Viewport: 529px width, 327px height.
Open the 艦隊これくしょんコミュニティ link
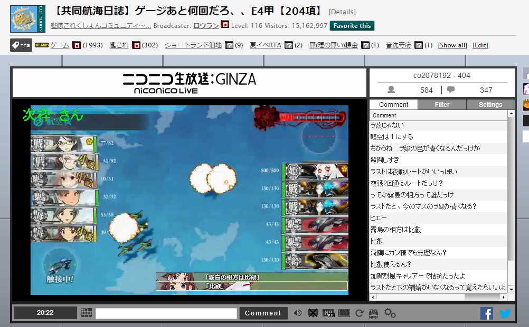(100, 26)
